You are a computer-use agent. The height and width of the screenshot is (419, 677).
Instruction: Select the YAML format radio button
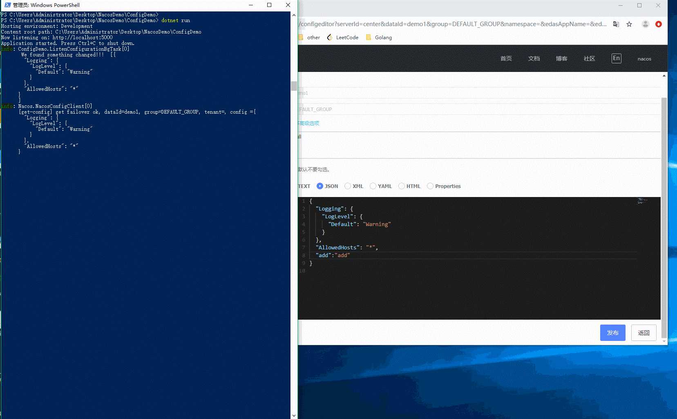click(x=373, y=186)
